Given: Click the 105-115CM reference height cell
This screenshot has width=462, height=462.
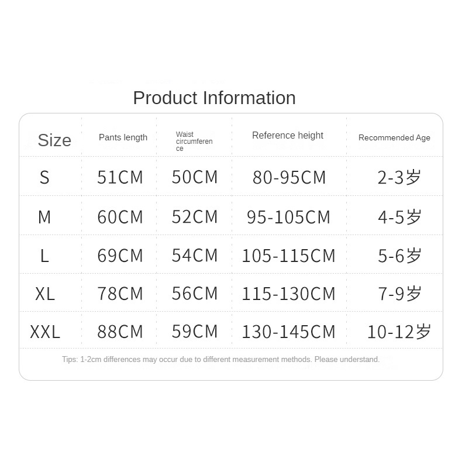Looking at the screenshot, I should click(289, 256).
